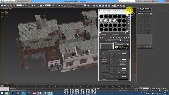The image size is (169, 95).
Task: Open Select by Name dialog icon
Action: pyautogui.click(x=26, y=6)
